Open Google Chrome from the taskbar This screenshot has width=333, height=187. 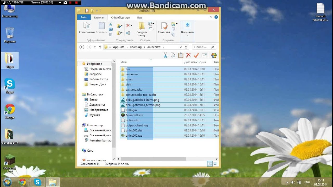click(x=22, y=182)
